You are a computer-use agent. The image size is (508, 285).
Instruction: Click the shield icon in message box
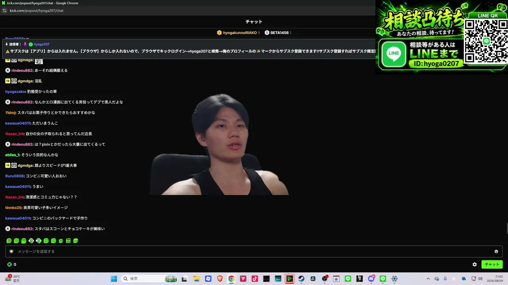coord(12,251)
